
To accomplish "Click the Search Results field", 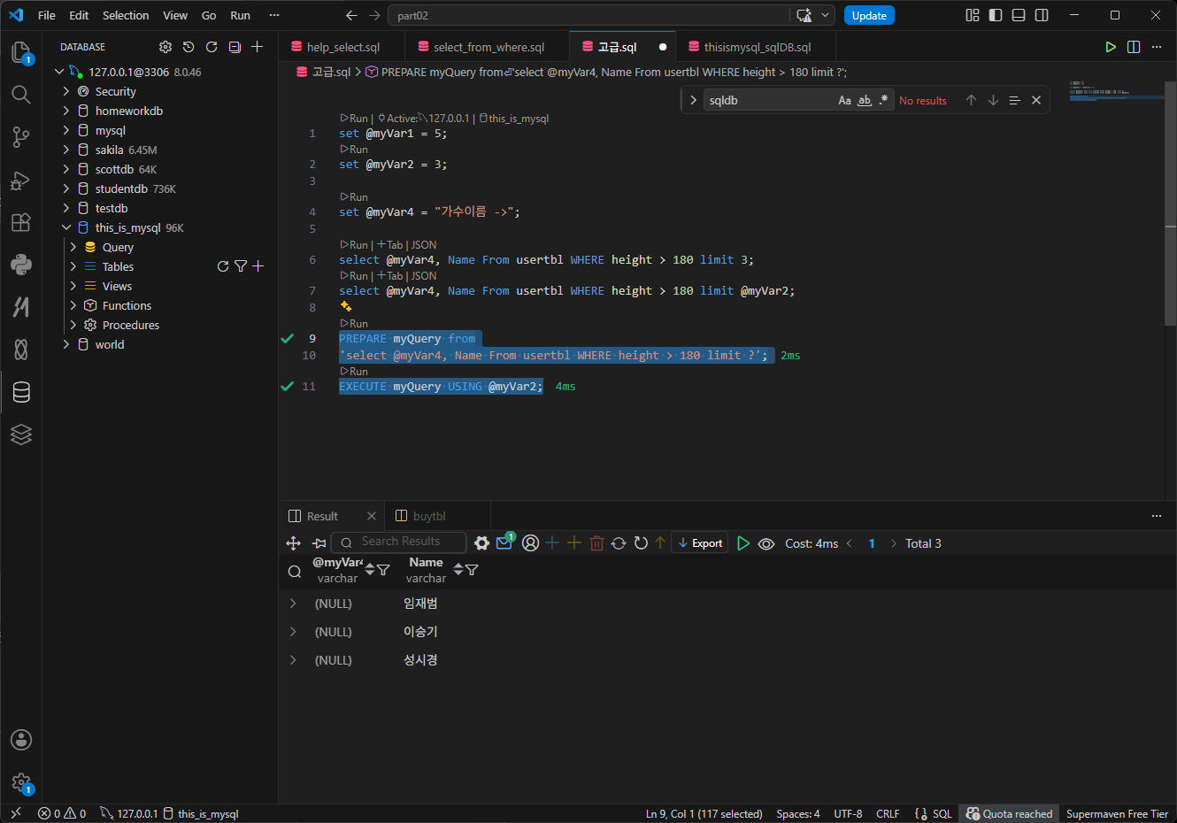I will [400, 542].
